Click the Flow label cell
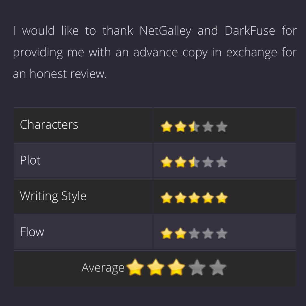 [x=32, y=232]
